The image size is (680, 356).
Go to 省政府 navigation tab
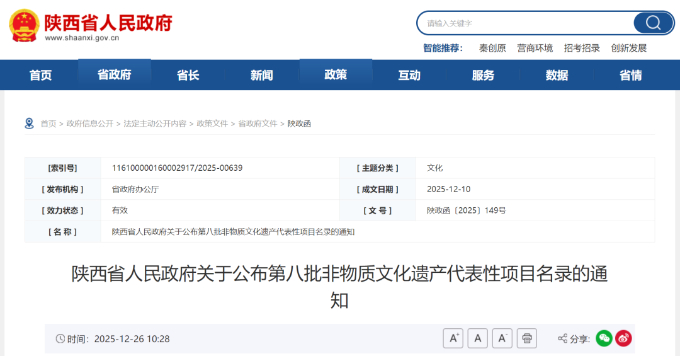tap(114, 75)
